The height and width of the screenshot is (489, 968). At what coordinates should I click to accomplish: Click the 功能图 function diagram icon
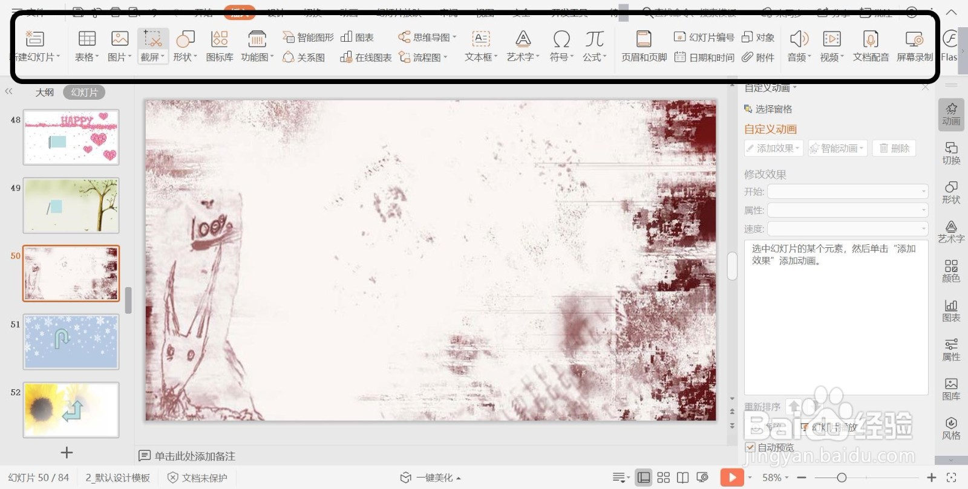coord(257,39)
